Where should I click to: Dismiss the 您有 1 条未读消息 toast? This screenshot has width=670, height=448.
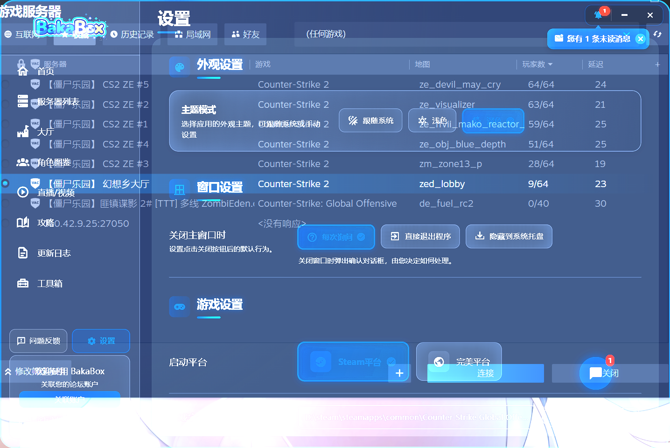coord(641,39)
